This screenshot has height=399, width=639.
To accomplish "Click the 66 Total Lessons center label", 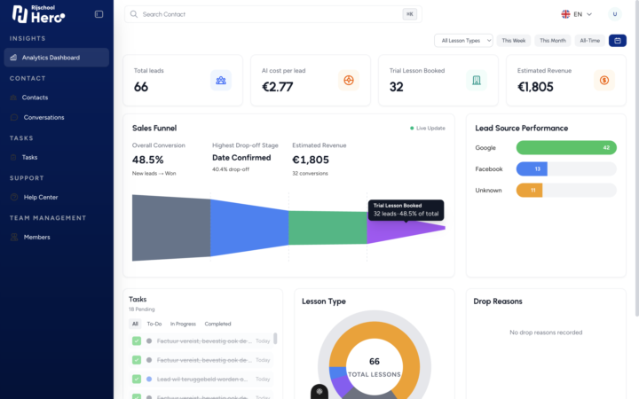I will (x=375, y=367).
